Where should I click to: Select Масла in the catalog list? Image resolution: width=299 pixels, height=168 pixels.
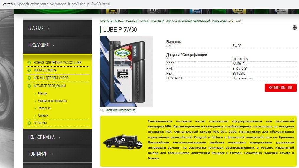pos(42,93)
